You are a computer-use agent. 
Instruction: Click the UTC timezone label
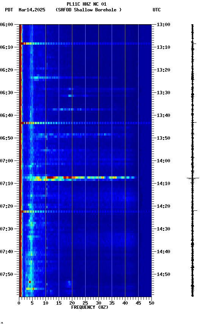click(x=157, y=10)
